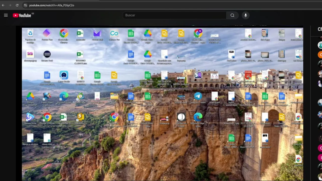Go back with the browser arrow
Screen dimensions: 322x181
[3, 5]
